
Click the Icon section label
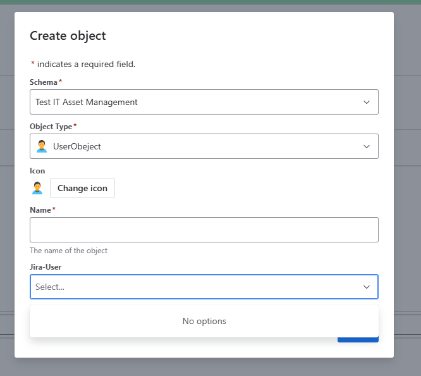37,171
